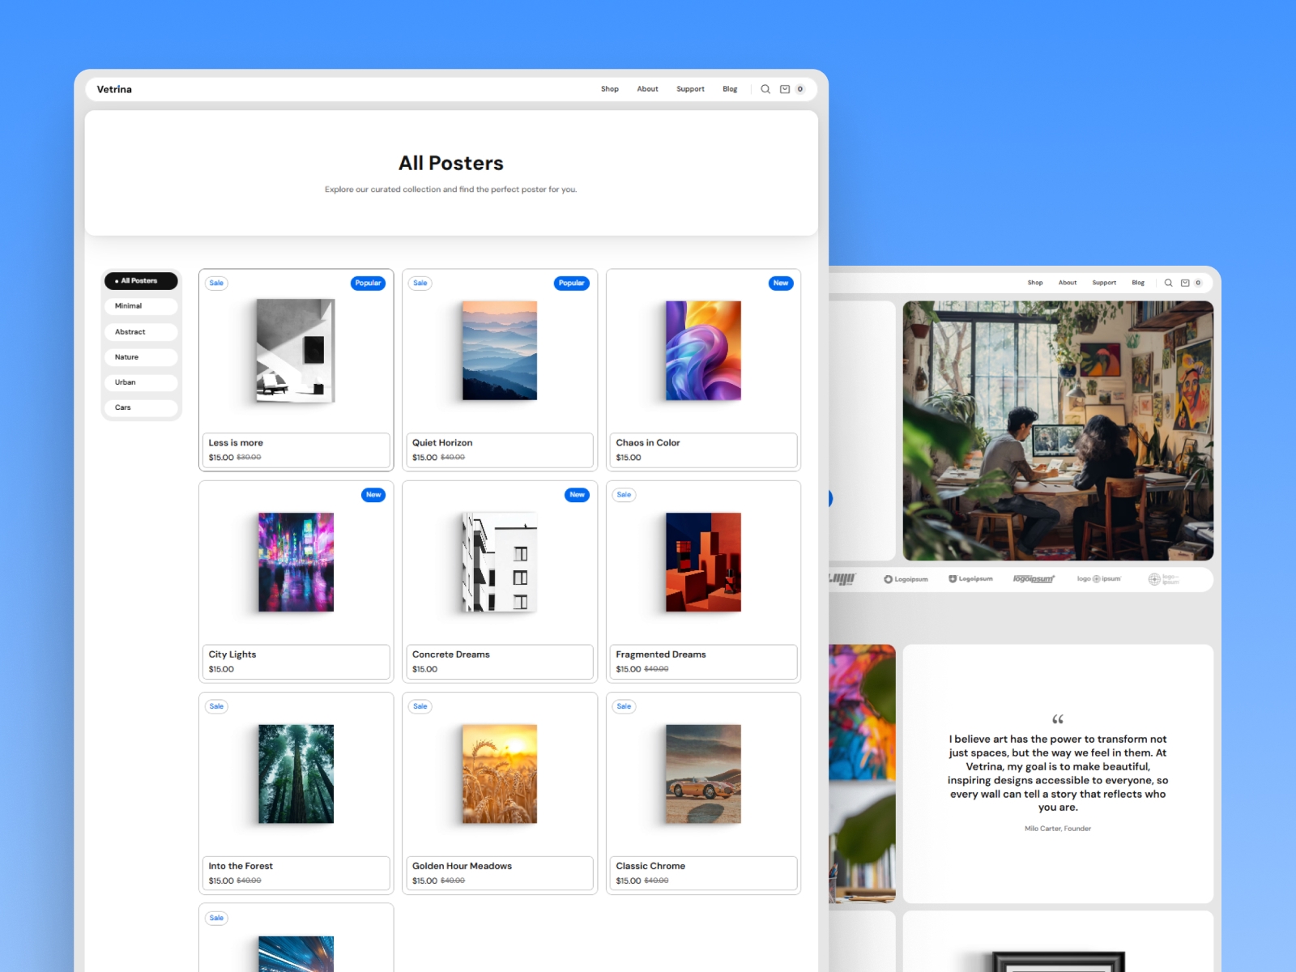Click the search icon in Vetrina header
This screenshot has height=972, width=1296.
pyautogui.click(x=765, y=89)
